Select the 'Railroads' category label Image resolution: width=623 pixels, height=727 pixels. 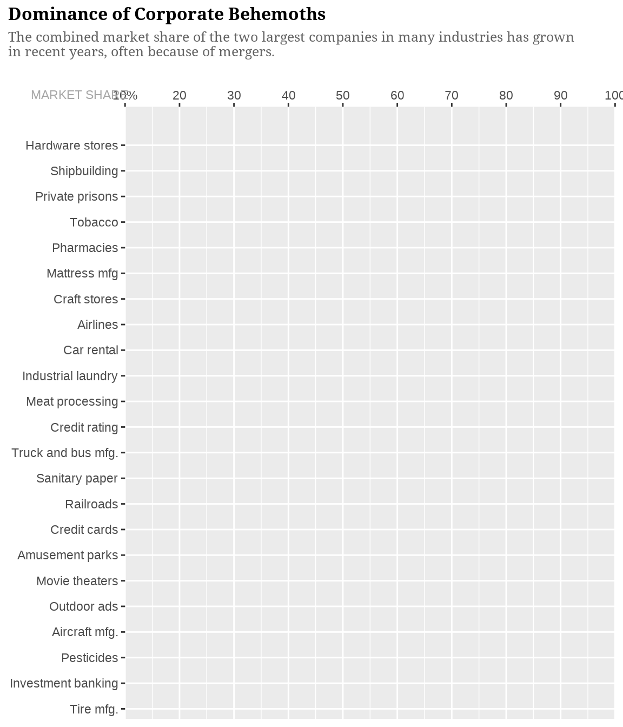[x=91, y=505]
